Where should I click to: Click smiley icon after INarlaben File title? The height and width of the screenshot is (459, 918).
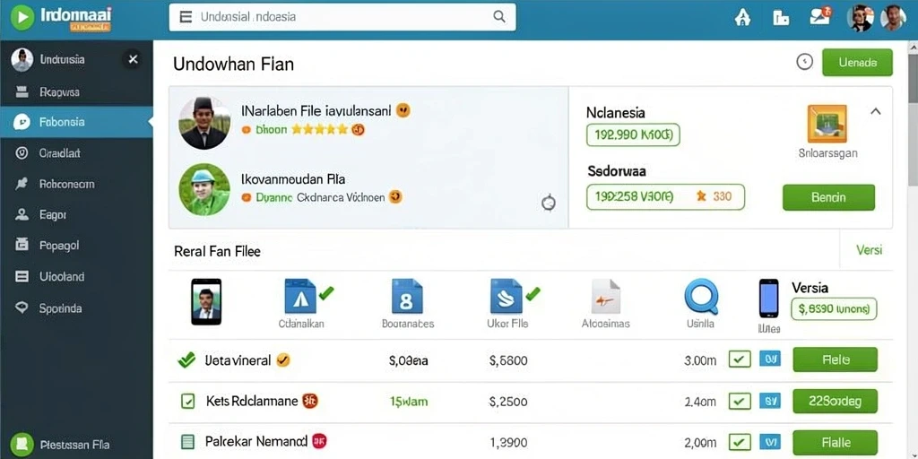coord(403,110)
